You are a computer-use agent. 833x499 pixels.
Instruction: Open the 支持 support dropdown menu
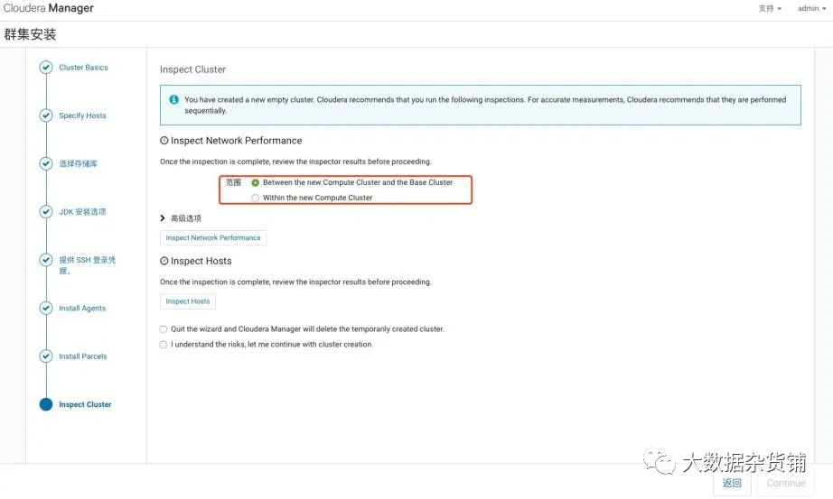pyautogui.click(x=770, y=8)
